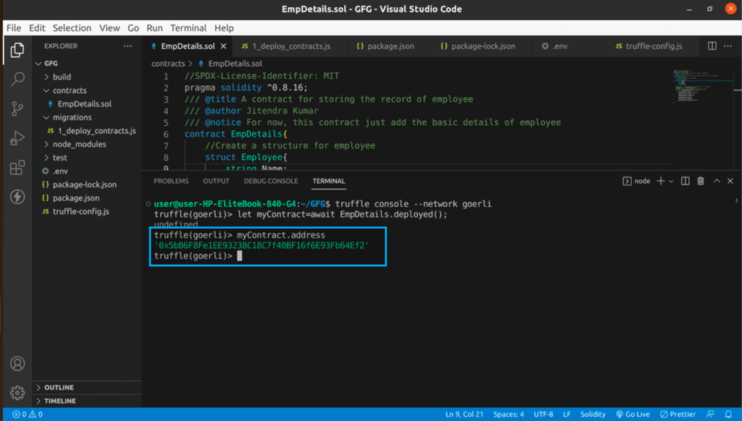Change encoding via UTF-8 status item
The height and width of the screenshot is (421, 742).
tap(543, 414)
